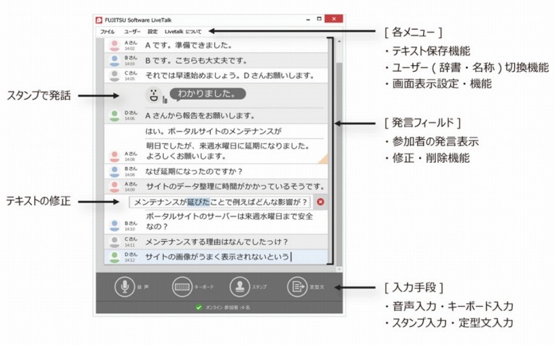The height and width of the screenshot is (345, 555).
Task: Click Dさん avatar at 14:12
Action: 114,257
